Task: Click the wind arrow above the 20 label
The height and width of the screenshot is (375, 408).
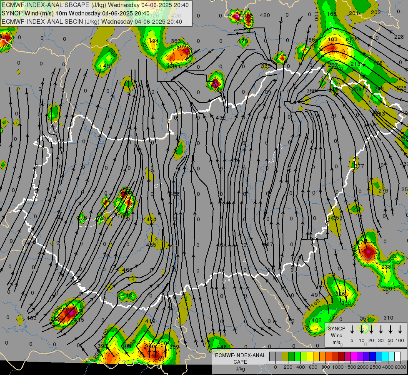Action: (x=371, y=330)
